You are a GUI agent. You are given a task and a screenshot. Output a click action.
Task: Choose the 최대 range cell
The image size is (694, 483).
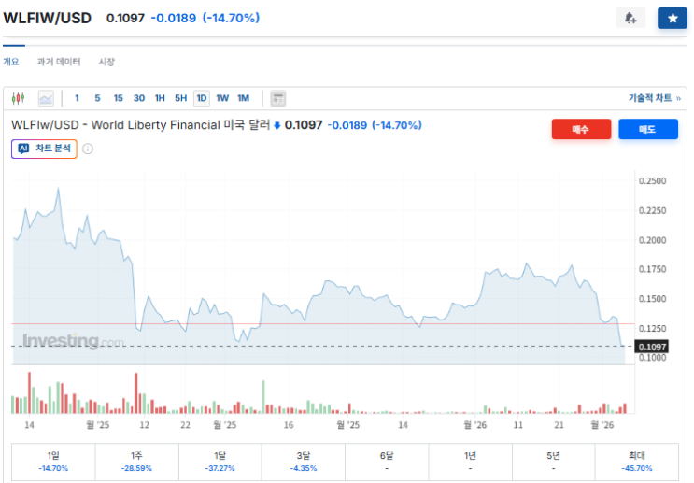pos(637,462)
